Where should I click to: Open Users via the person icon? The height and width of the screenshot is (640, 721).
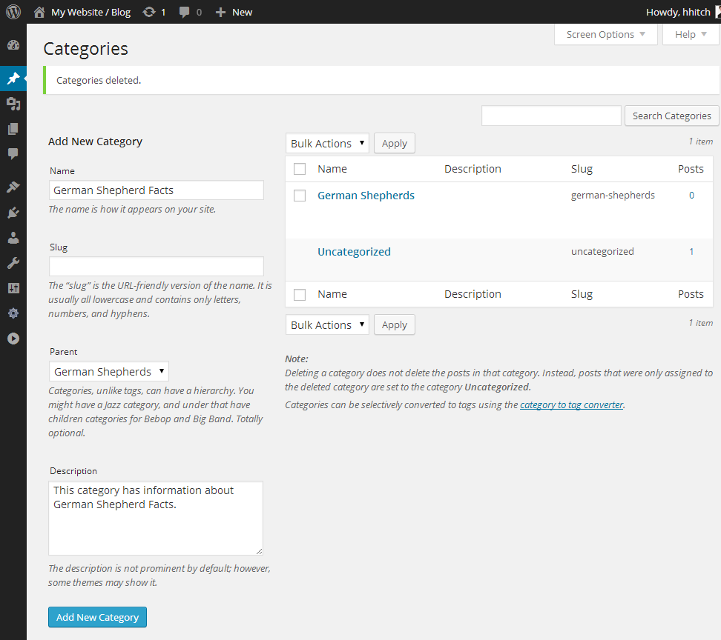(x=13, y=238)
